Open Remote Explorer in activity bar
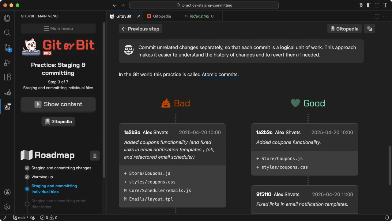Image resolution: width=392 pixels, height=221 pixels. pos(7,92)
